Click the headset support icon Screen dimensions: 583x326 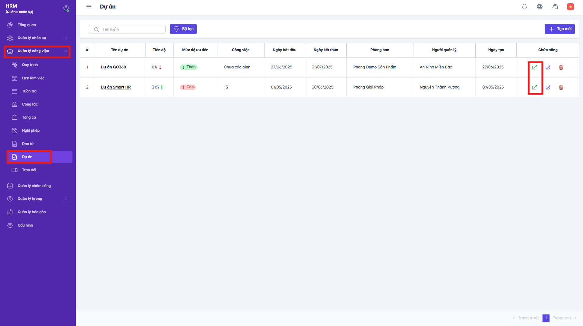click(555, 7)
